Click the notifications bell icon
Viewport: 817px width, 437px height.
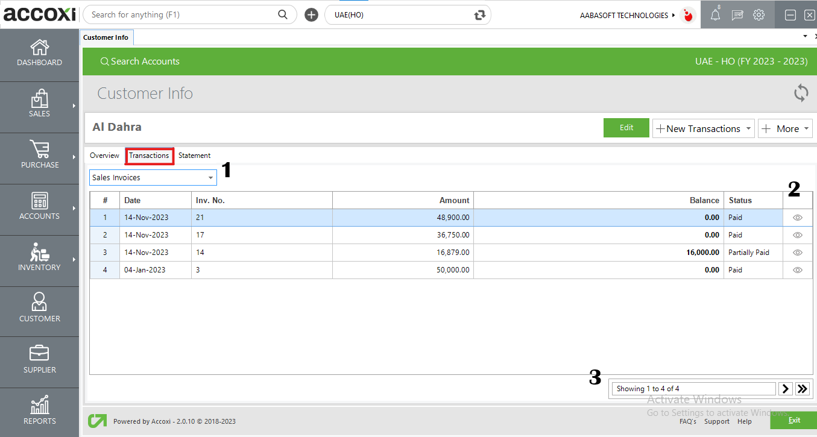[x=715, y=14]
